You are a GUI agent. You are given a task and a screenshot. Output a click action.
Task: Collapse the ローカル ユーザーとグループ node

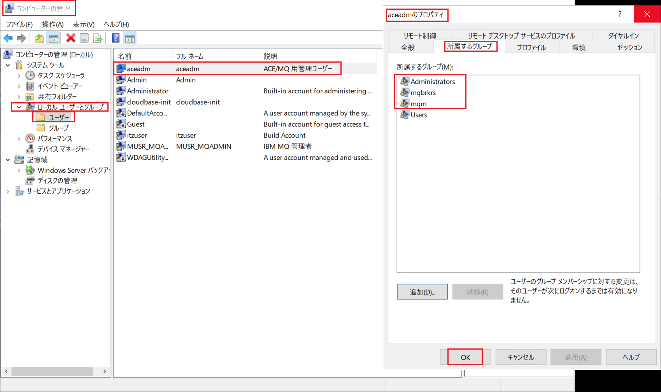(19, 107)
